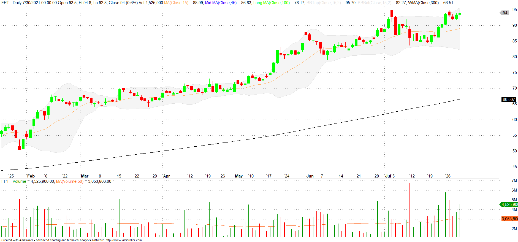The height and width of the screenshot is (242, 518).
Task: Click the green Volume label in lower pane
Action: click(x=19, y=181)
